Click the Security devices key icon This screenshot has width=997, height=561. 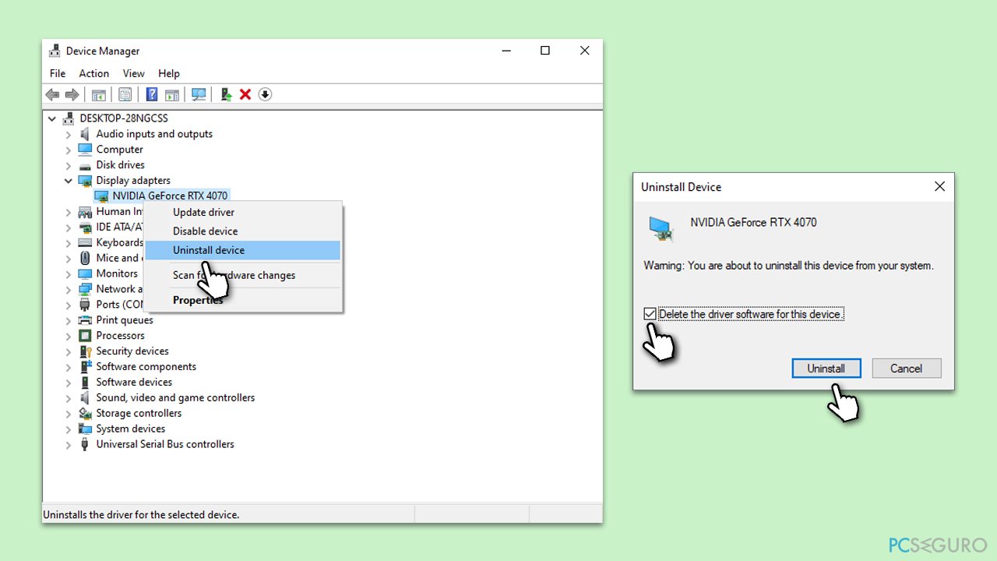85,351
